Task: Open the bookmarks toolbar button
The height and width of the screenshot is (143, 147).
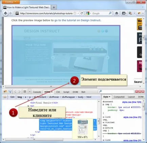Action: (x=124, y=13)
